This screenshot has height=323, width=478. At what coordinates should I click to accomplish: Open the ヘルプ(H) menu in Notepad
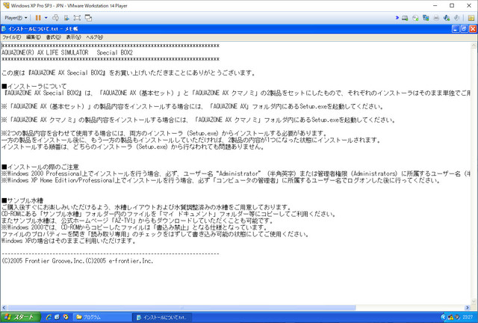point(95,37)
